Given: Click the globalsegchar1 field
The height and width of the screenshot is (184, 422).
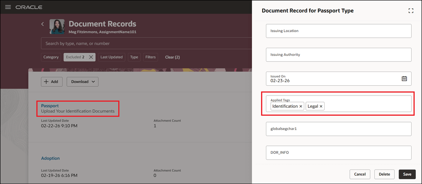Looking at the screenshot, I should pos(339,129).
